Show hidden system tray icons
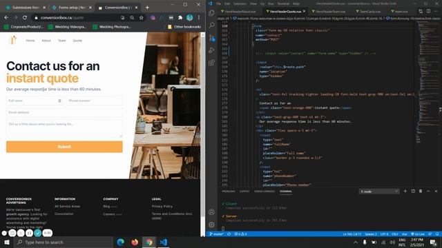 click(x=356, y=242)
